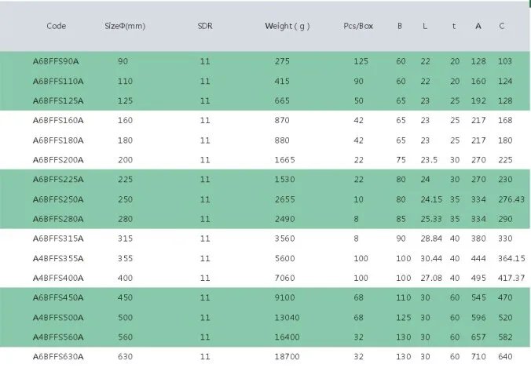Select the Weight (g) column header

click(x=287, y=26)
